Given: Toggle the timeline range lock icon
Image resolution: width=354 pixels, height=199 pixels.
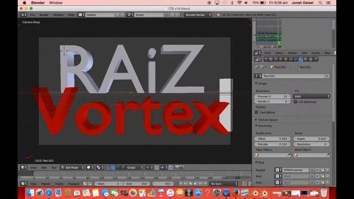Looking at the screenshot, I should [x=90, y=184].
